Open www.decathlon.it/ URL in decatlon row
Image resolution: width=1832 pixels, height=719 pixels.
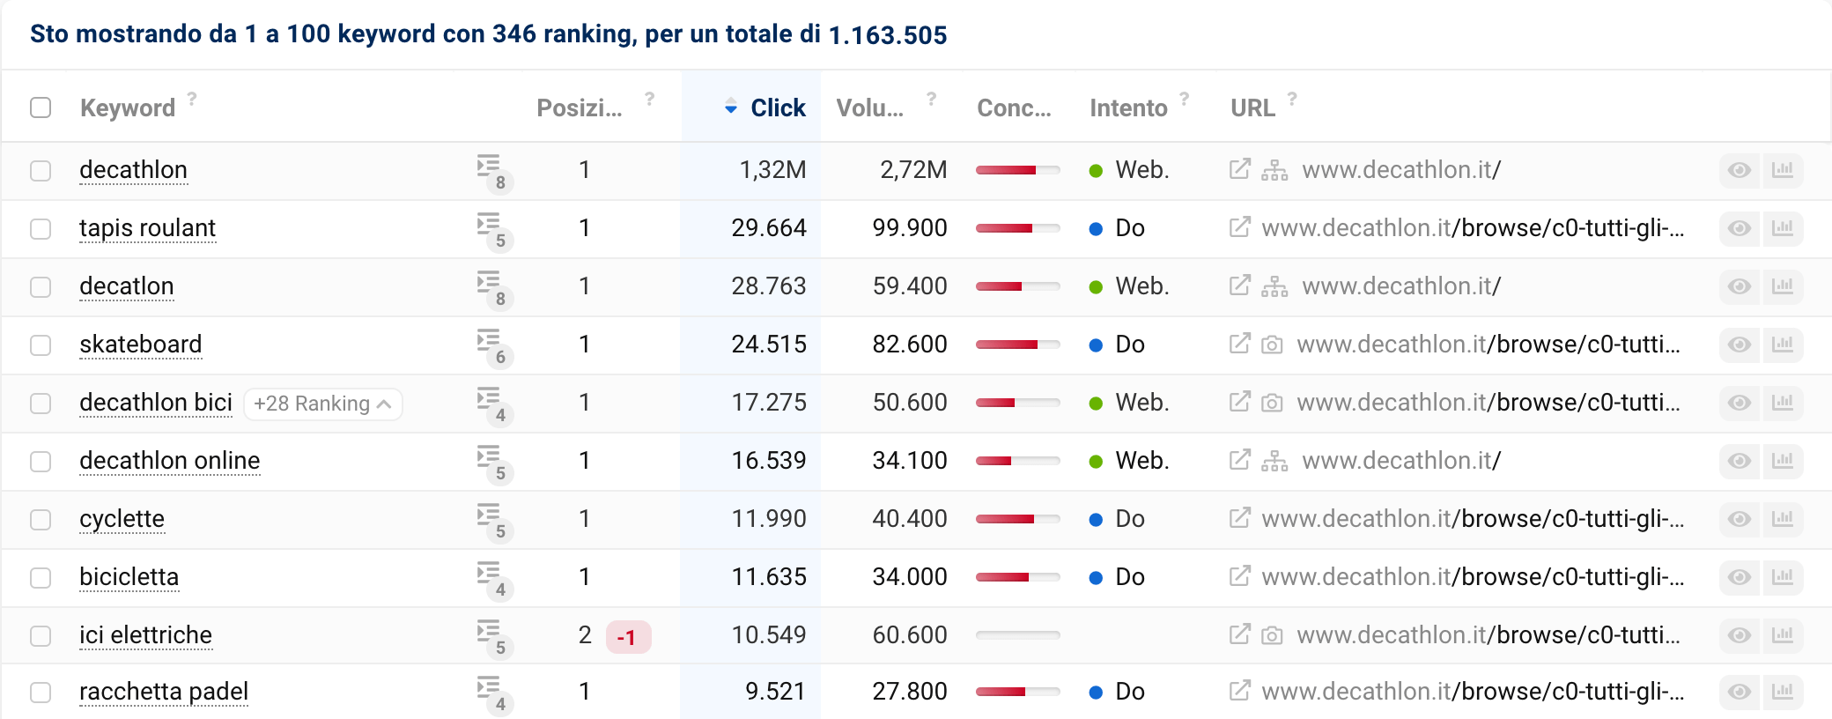point(1401,286)
